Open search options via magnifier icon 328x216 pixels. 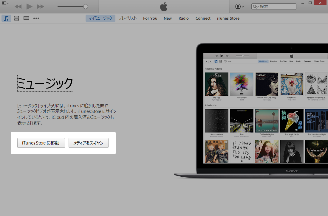click(256, 7)
